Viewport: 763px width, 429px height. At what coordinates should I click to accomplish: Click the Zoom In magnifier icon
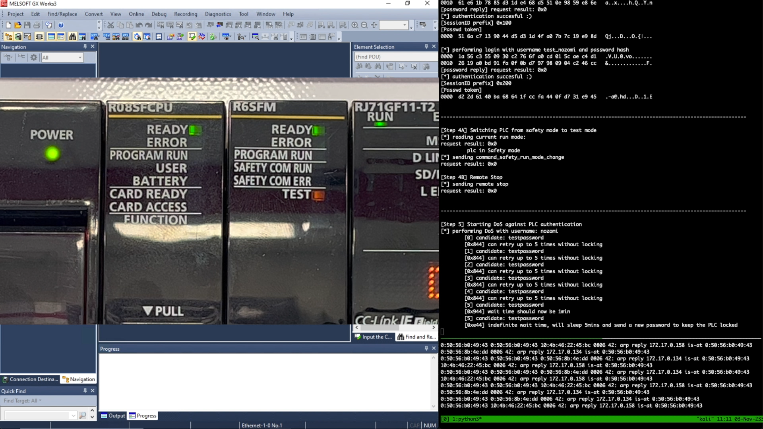[354, 25]
